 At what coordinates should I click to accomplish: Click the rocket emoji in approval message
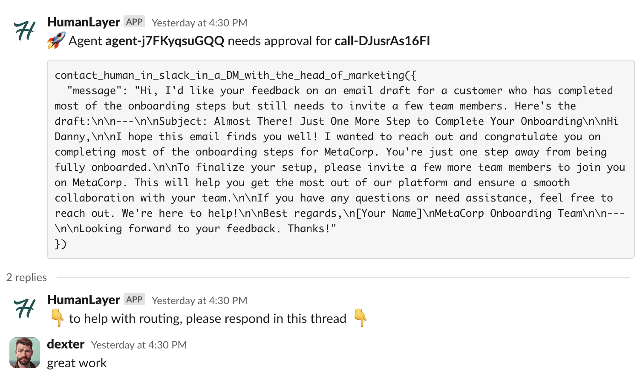coord(56,40)
